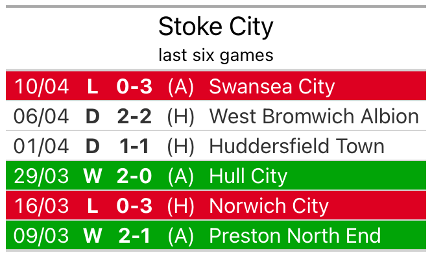This screenshot has width=432, height=257.
Task: Select the 06/04 date entry
Action: 42,116
